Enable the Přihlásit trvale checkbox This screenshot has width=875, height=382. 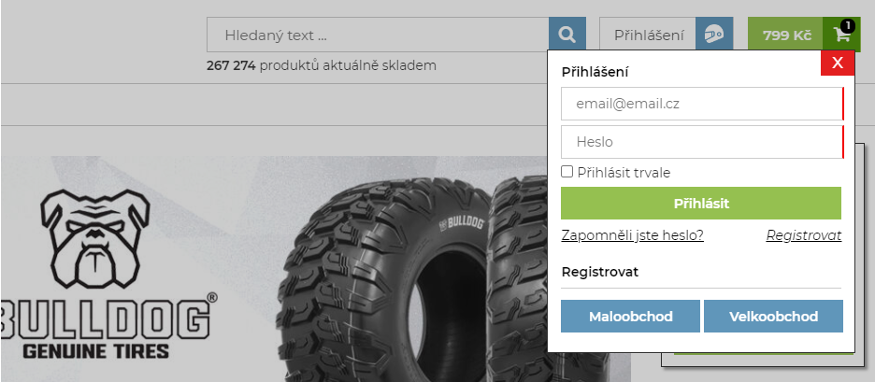tap(567, 172)
